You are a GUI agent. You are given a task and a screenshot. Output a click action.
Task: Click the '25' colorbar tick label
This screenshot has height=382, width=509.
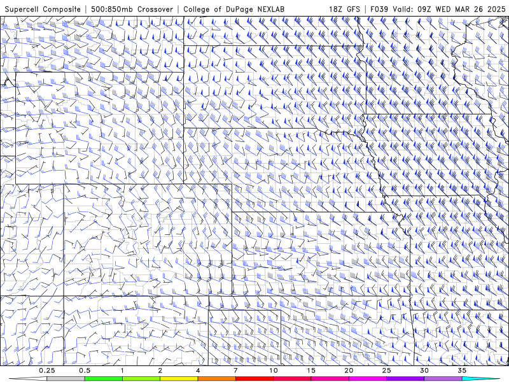[x=386, y=371]
